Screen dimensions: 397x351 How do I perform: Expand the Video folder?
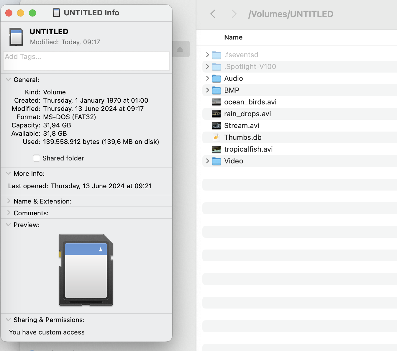(207, 161)
